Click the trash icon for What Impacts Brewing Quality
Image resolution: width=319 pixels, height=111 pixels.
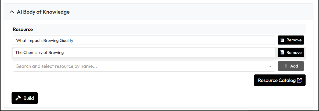pyautogui.click(x=282, y=40)
